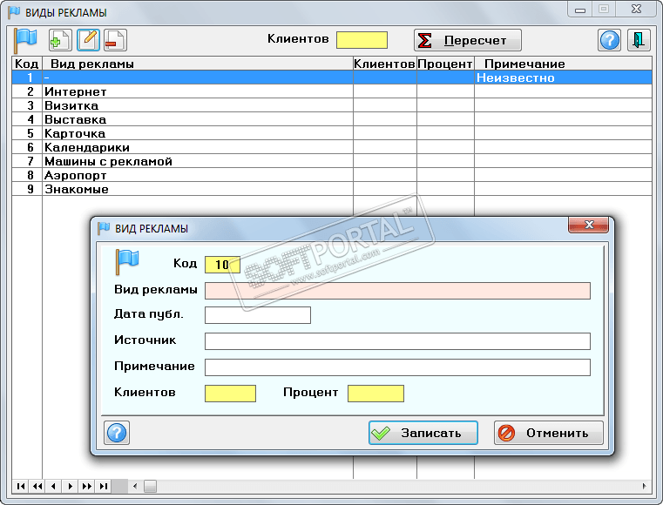Click the Клиентов column header

click(x=385, y=64)
